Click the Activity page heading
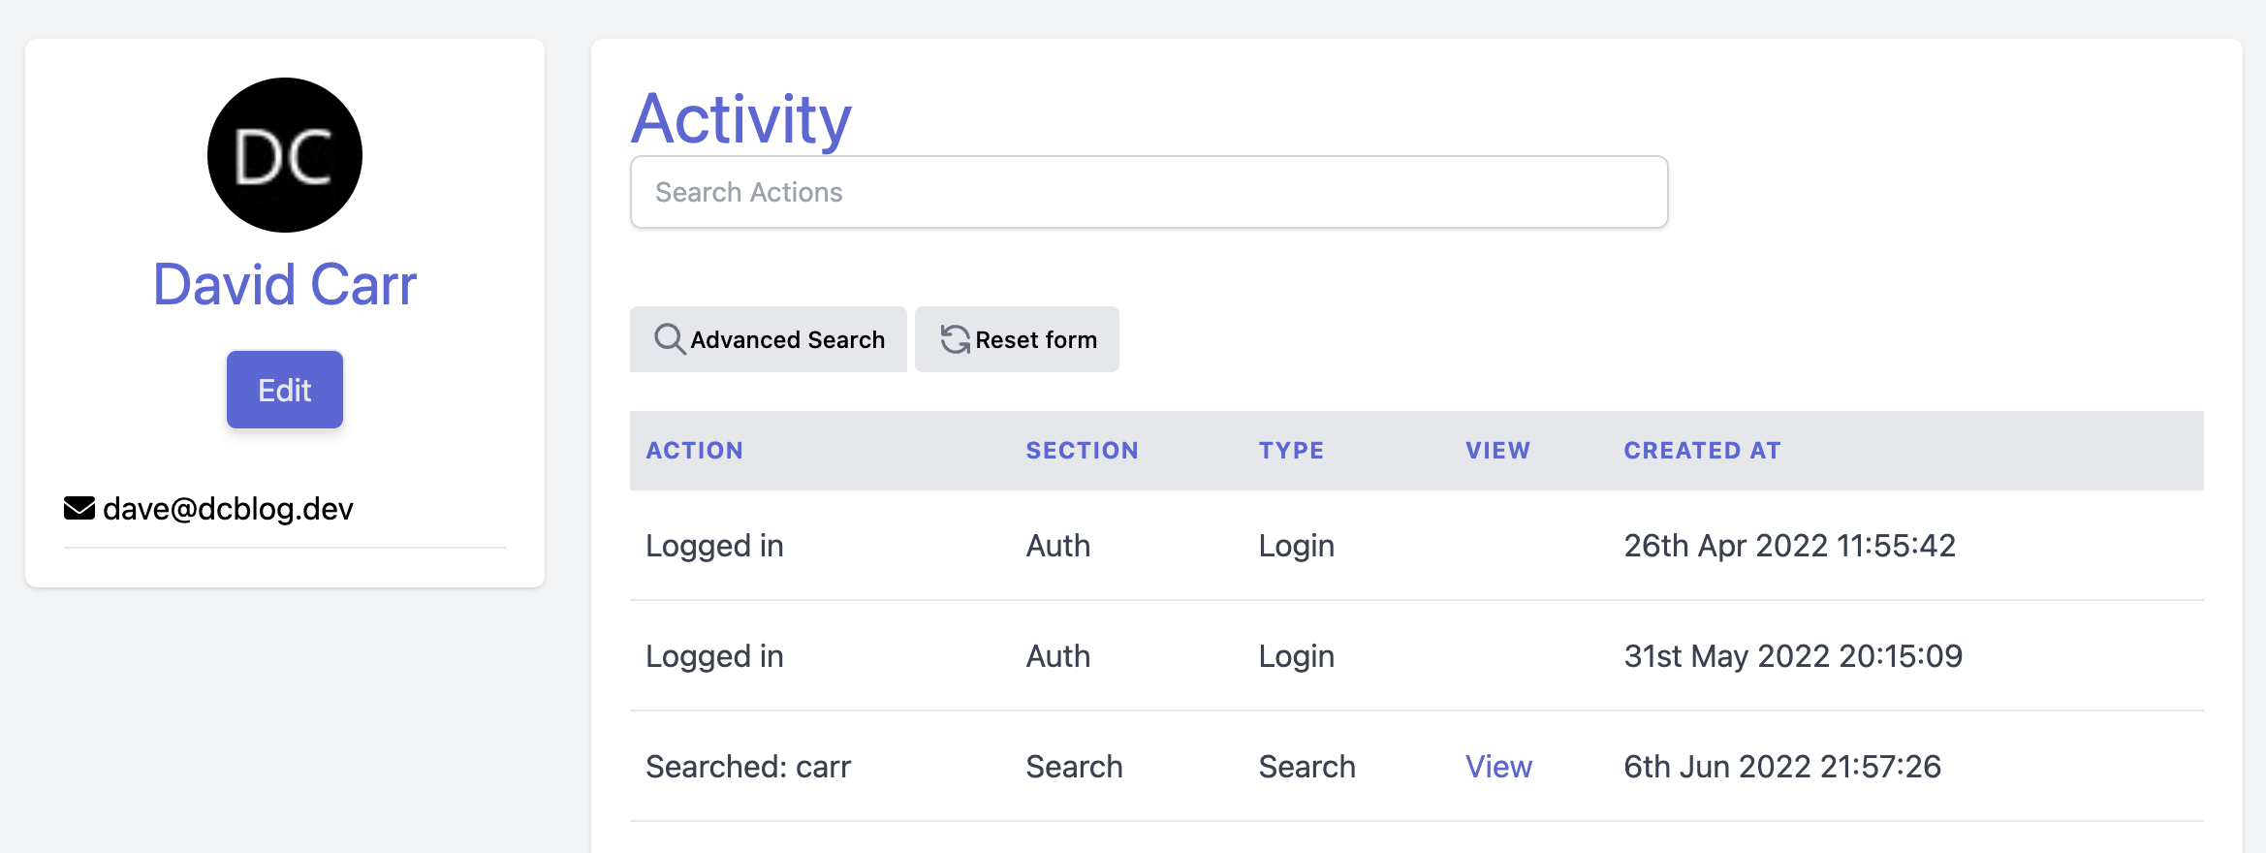This screenshot has width=2266, height=853. point(741,118)
